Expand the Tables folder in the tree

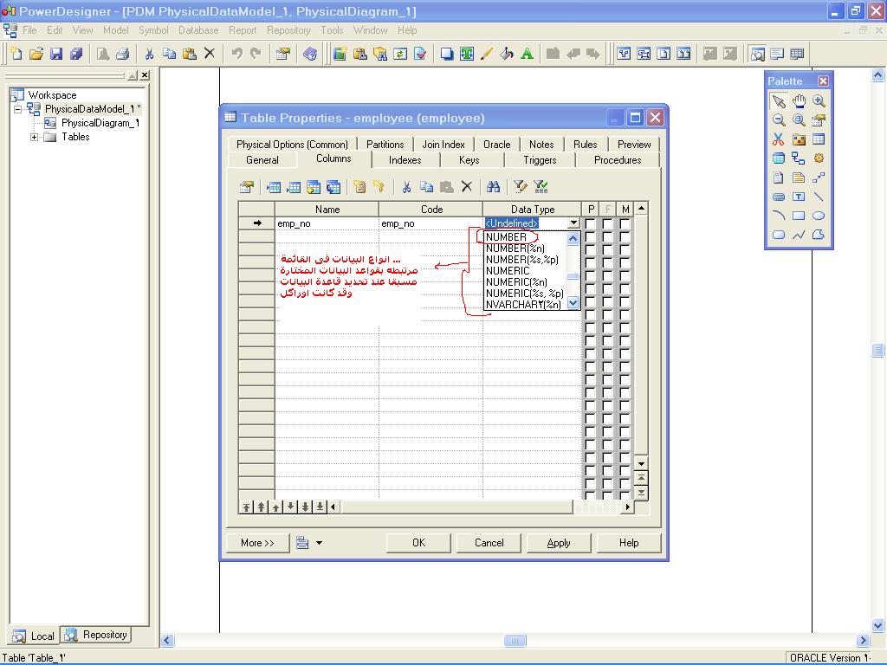click(x=35, y=137)
